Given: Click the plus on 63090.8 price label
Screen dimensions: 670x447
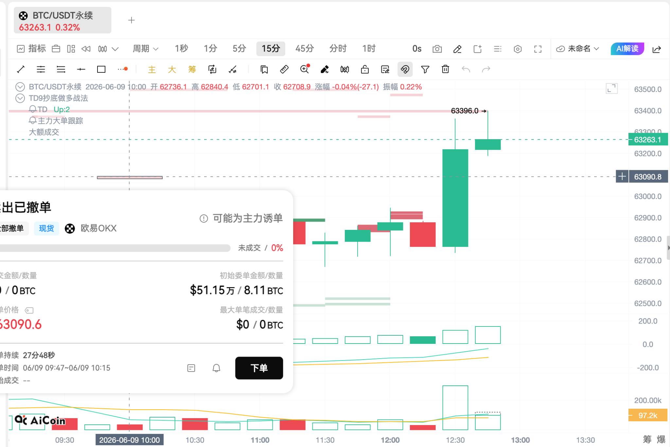Looking at the screenshot, I should [x=622, y=177].
